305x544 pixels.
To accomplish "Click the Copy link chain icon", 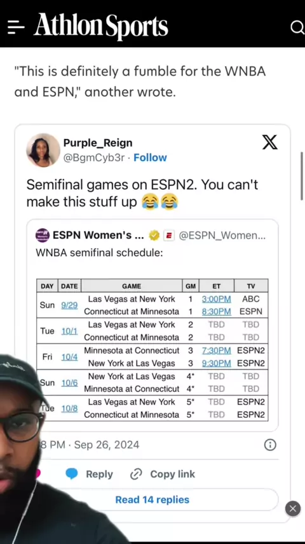I will click(x=136, y=474).
